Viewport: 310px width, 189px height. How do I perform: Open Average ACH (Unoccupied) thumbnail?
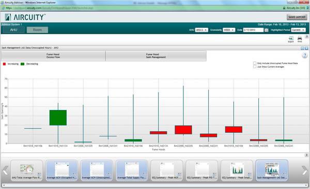(x=97, y=170)
